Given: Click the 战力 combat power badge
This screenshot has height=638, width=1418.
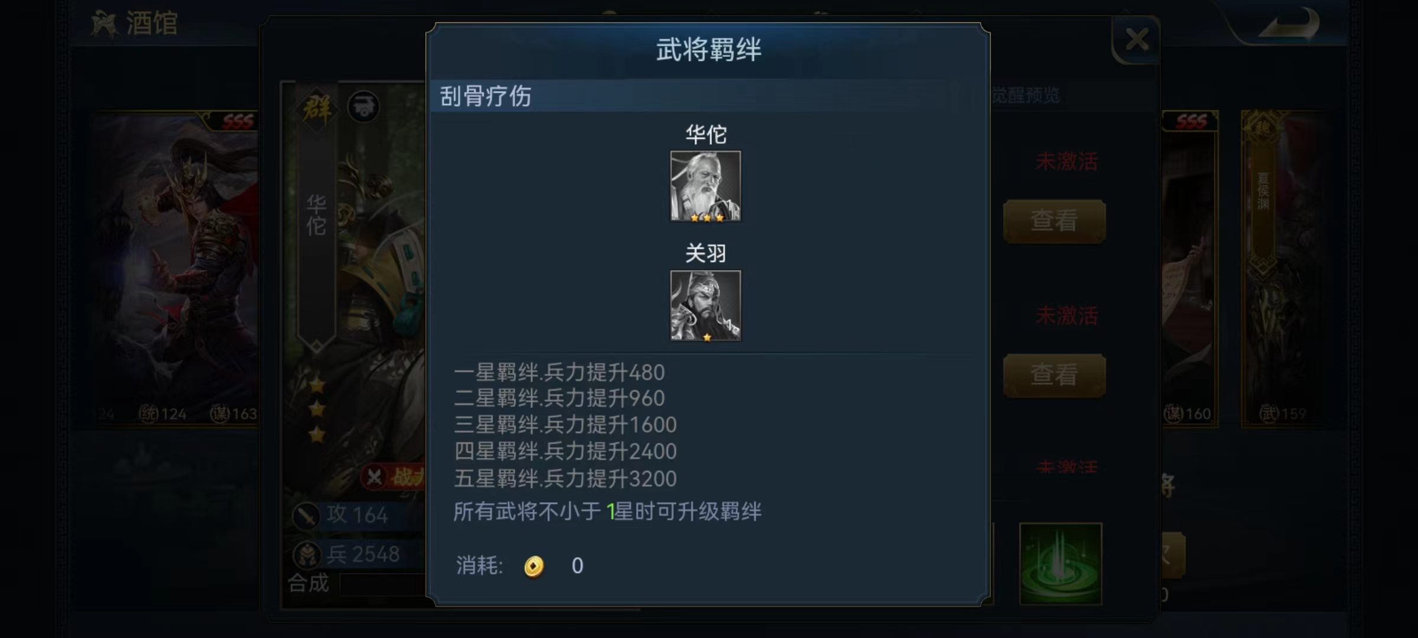Looking at the screenshot, I should [393, 477].
